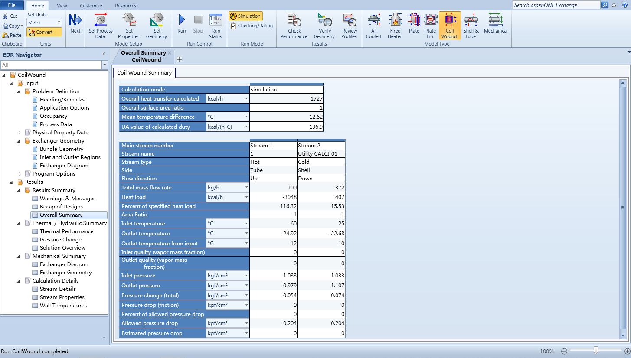Open Set Geometry tool
Image resolution: width=631 pixels, height=358 pixels.
(157, 26)
